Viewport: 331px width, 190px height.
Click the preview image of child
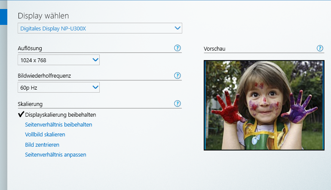click(x=264, y=105)
